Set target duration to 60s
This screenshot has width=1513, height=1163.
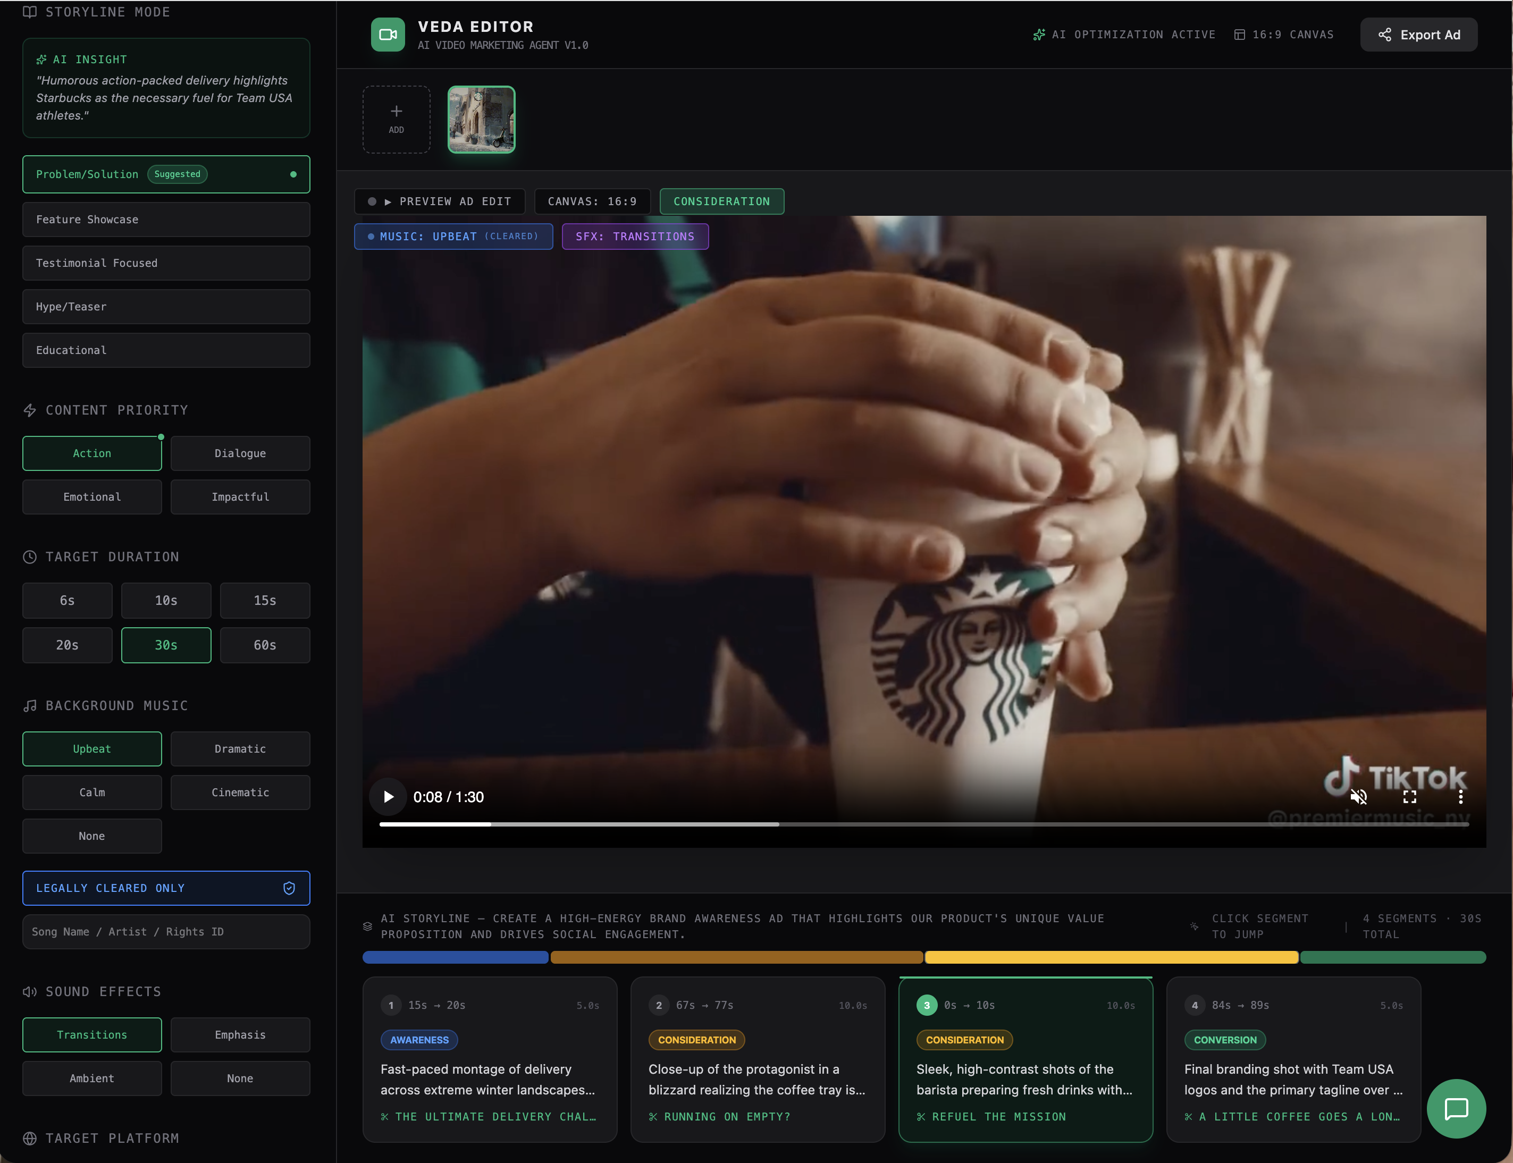[x=265, y=645]
